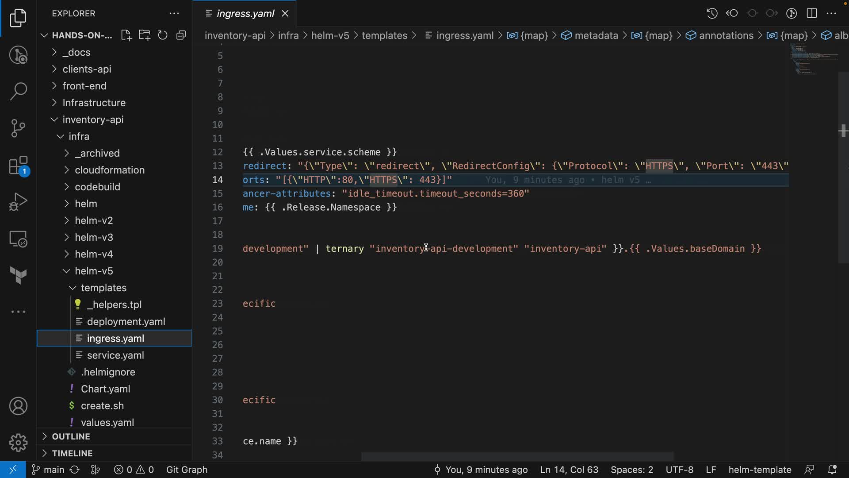Collapse all folders in Explorer
849x478 pixels.
[181, 35]
